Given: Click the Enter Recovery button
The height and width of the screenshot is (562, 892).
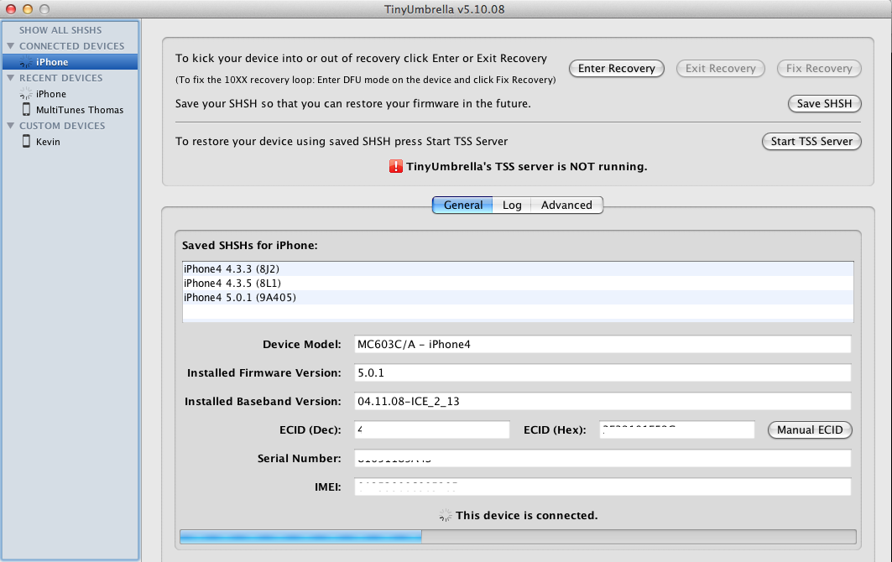Looking at the screenshot, I should tap(617, 68).
